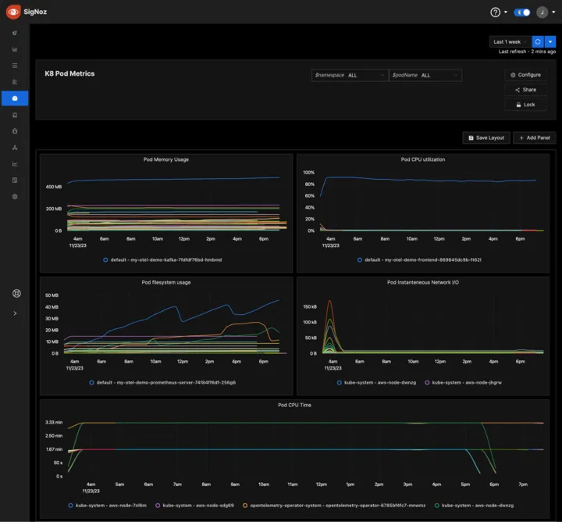Viewport: 562px width, 522px height.
Task: Toggle my-otel-demo-frontend legend series
Action: coord(419,259)
